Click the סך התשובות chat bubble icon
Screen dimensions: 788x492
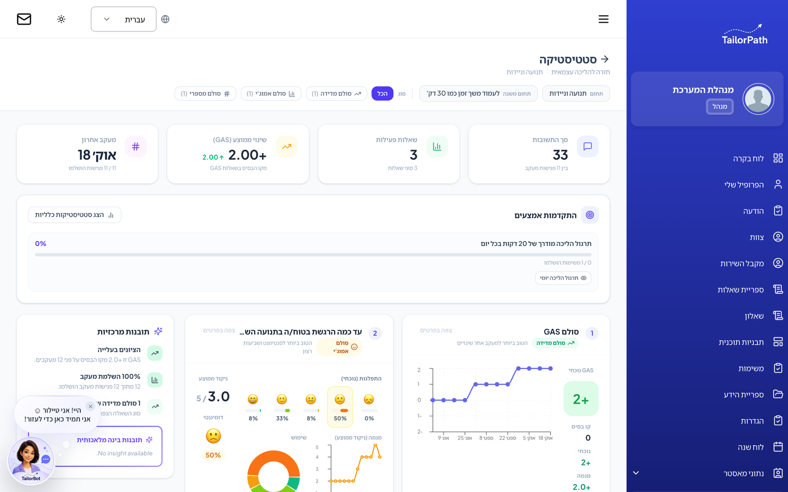pos(588,147)
